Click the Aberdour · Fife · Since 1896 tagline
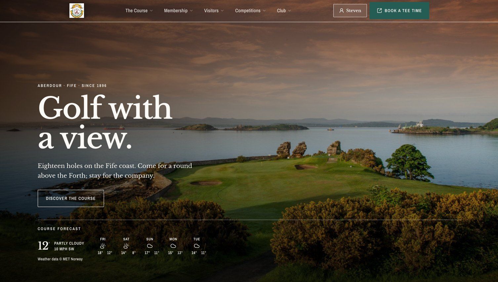This screenshot has height=282, width=498. click(x=72, y=86)
